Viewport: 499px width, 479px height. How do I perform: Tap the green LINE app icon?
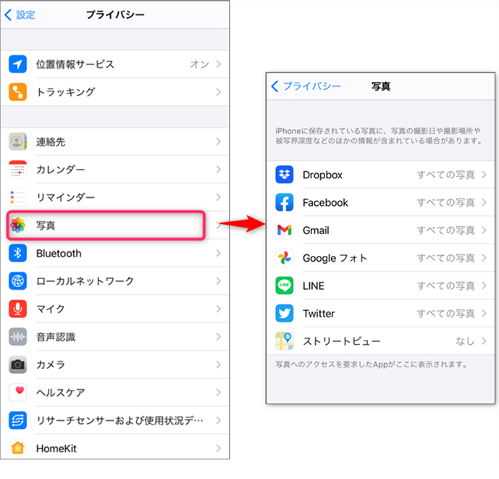click(284, 286)
